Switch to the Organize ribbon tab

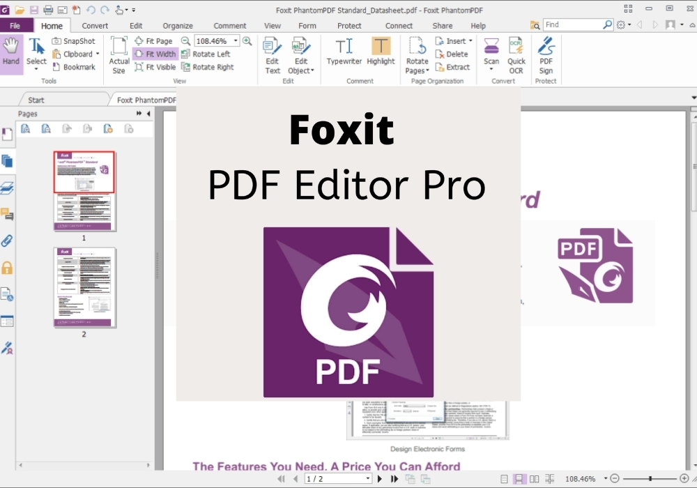click(x=177, y=26)
